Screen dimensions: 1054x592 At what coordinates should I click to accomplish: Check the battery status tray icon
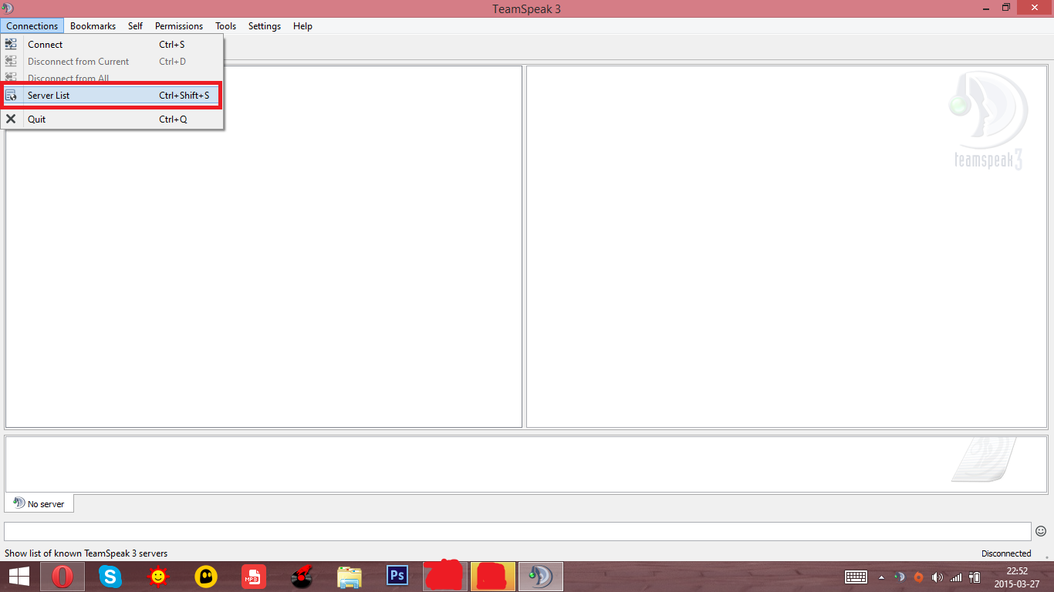click(x=975, y=577)
